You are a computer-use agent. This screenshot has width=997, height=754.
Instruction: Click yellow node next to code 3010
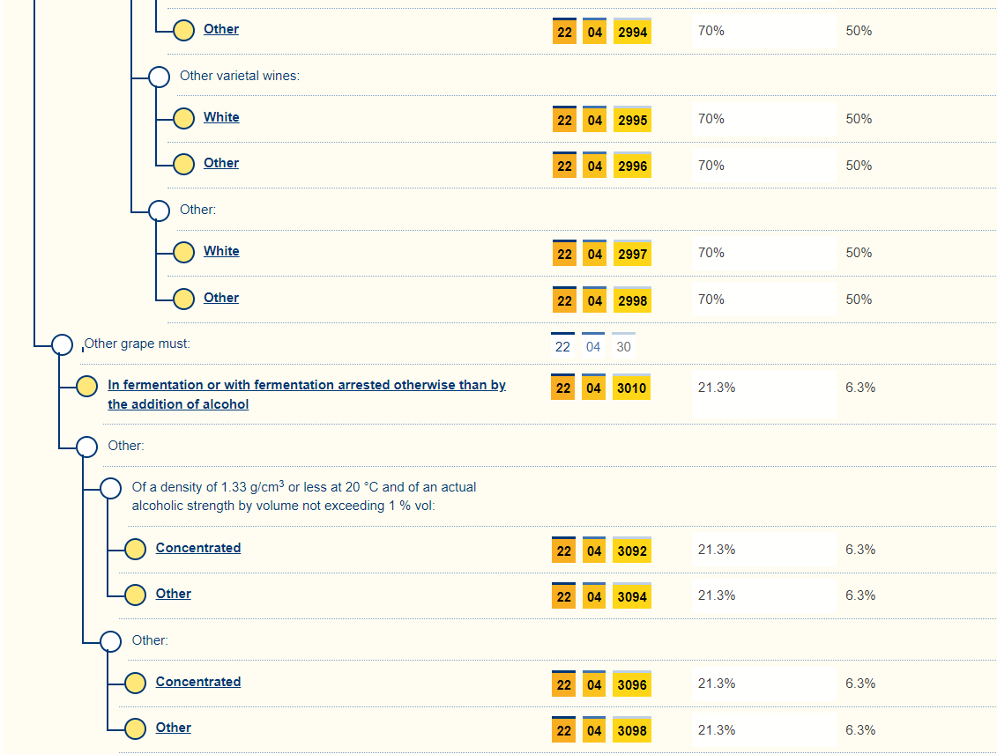click(87, 387)
